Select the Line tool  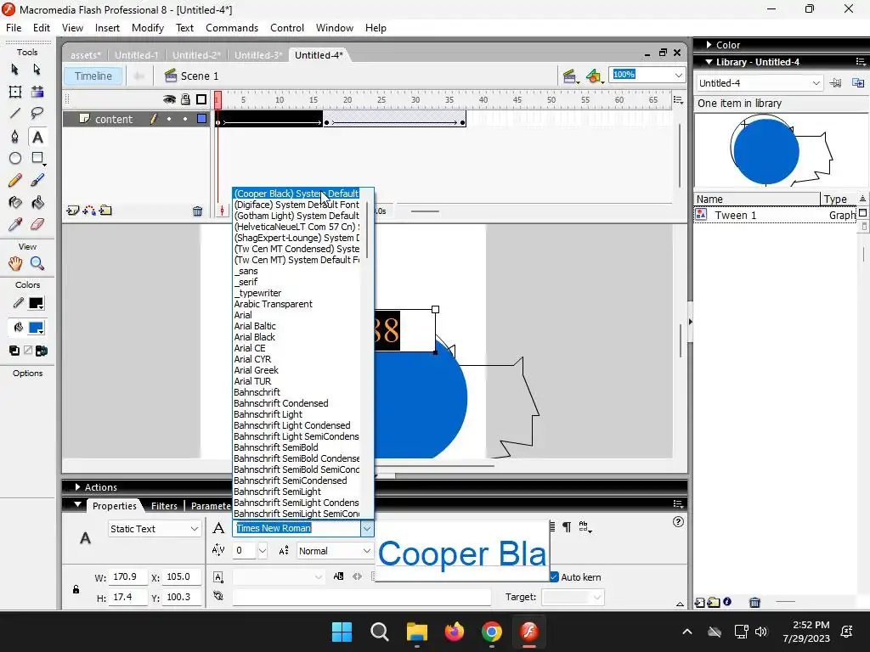click(x=15, y=114)
